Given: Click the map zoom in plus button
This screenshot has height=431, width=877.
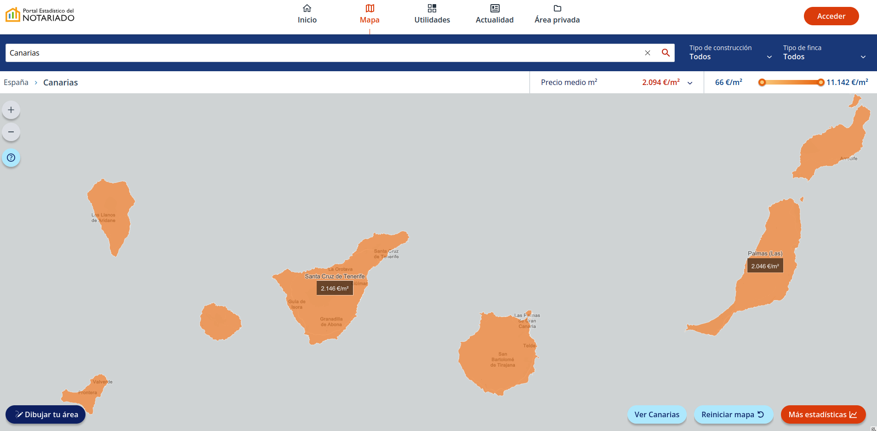Looking at the screenshot, I should pos(11,110).
